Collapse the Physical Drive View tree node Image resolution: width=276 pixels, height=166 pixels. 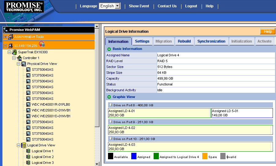(18, 64)
